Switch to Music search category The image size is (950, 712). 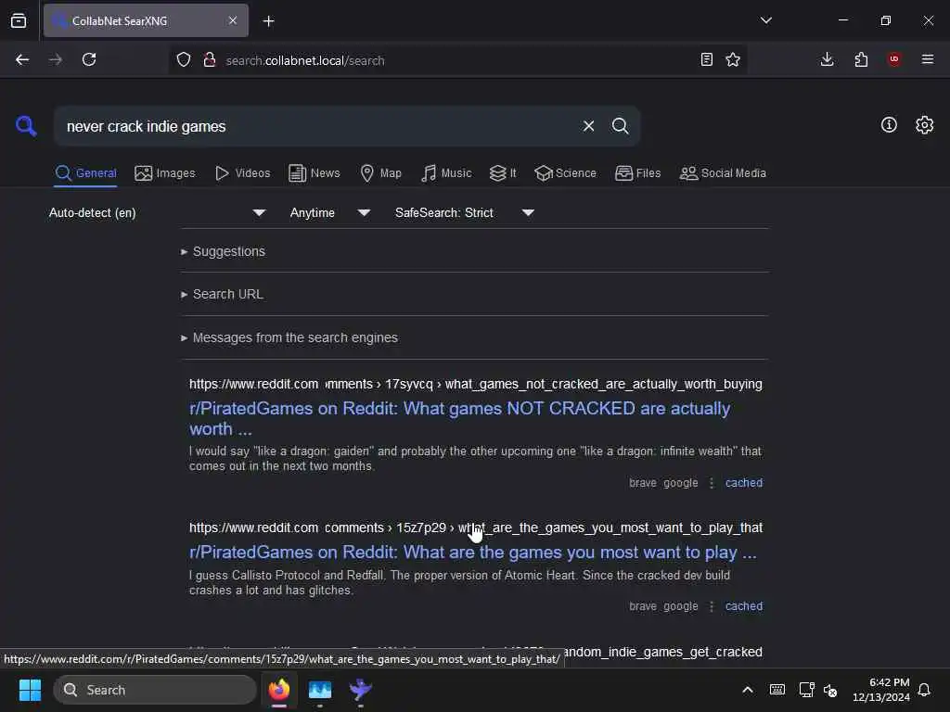446,173
